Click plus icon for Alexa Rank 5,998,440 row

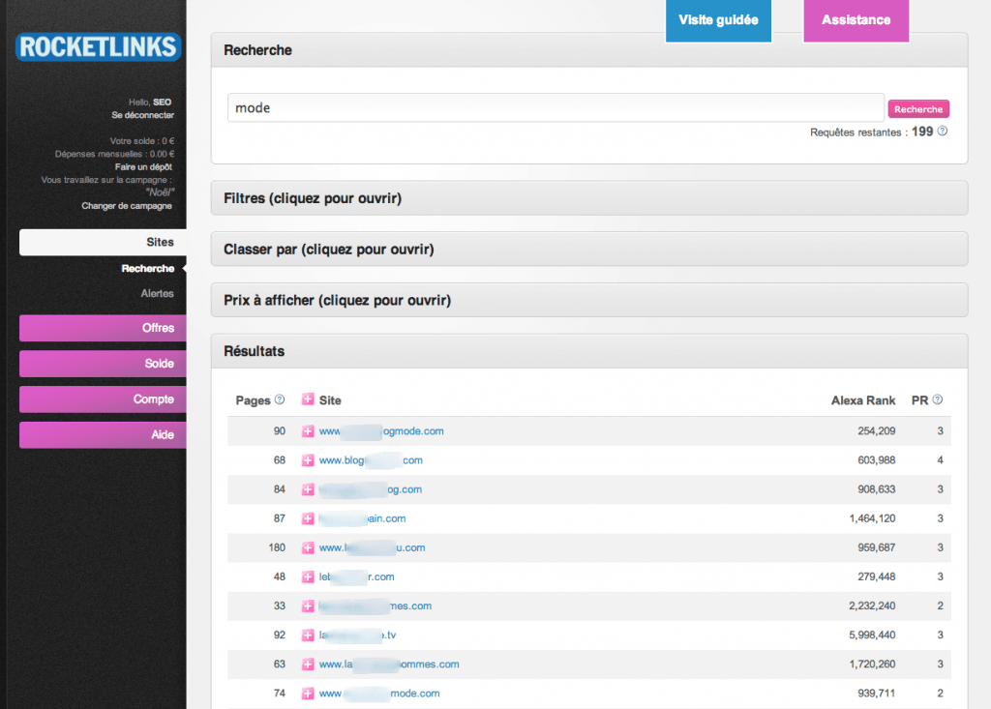tap(308, 635)
